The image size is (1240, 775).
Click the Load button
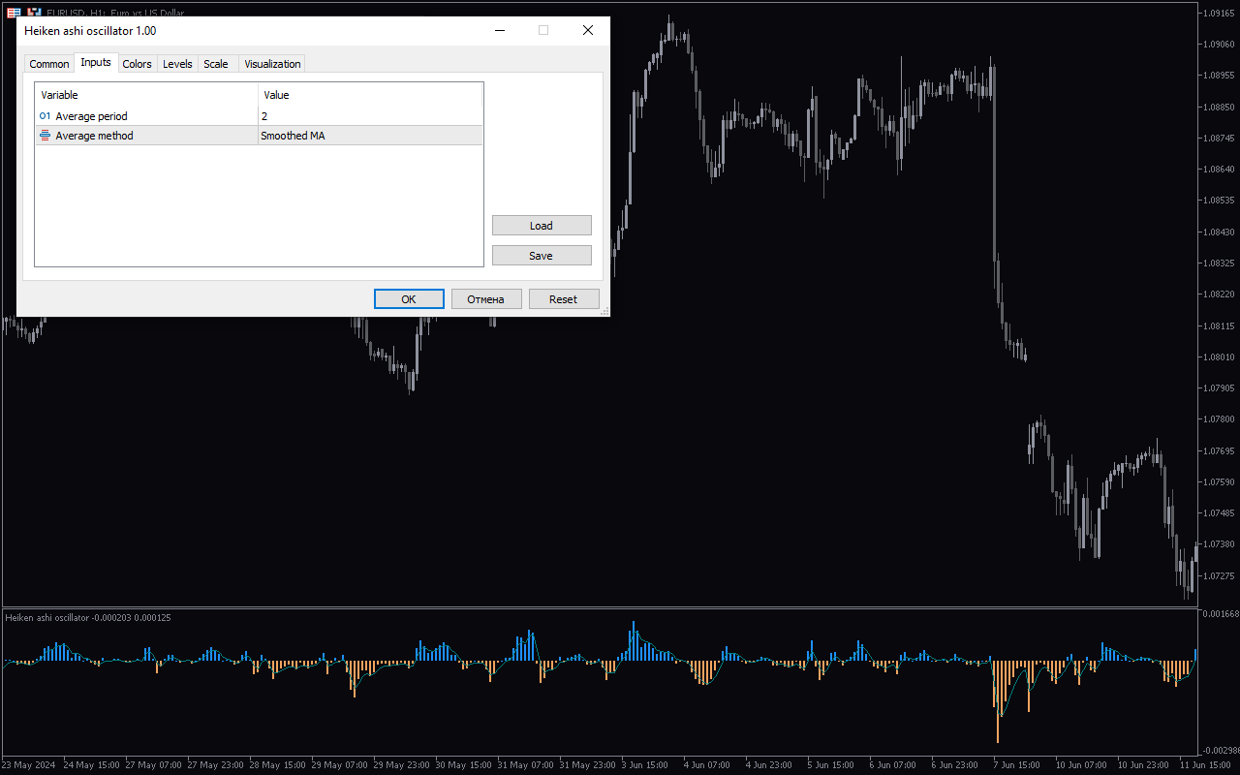pyautogui.click(x=542, y=226)
